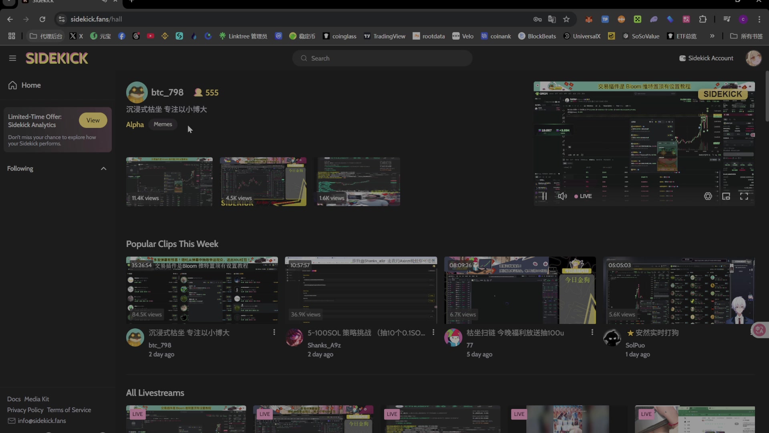Image resolution: width=769 pixels, height=433 pixels.
Task: Open the btc_798 streamer avatar
Action: [137, 93]
